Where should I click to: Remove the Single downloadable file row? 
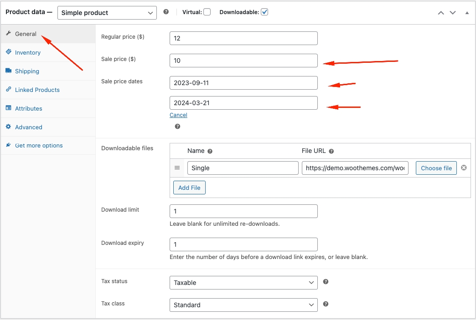[x=464, y=168]
